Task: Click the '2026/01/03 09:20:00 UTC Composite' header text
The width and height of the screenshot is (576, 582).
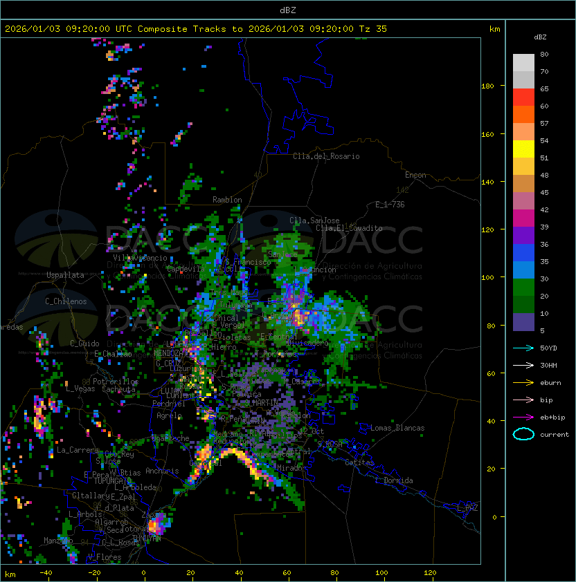Action: click(x=96, y=29)
